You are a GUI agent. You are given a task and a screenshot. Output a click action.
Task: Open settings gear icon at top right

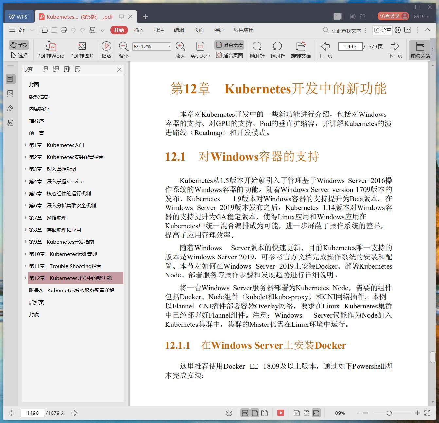[398, 30]
